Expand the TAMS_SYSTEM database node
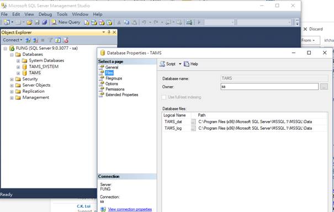This screenshot has height=212, width=334. (x=18, y=67)
